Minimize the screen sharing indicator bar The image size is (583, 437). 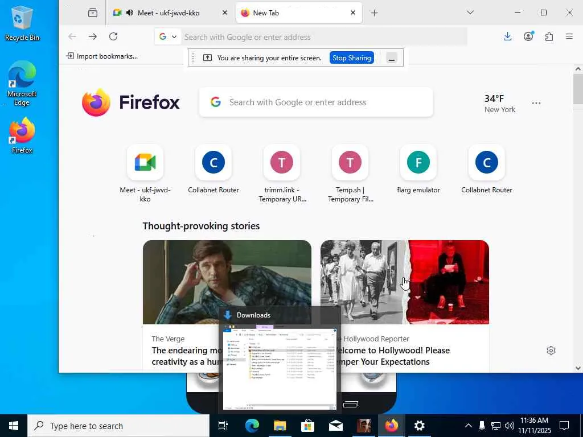point(392,58)
